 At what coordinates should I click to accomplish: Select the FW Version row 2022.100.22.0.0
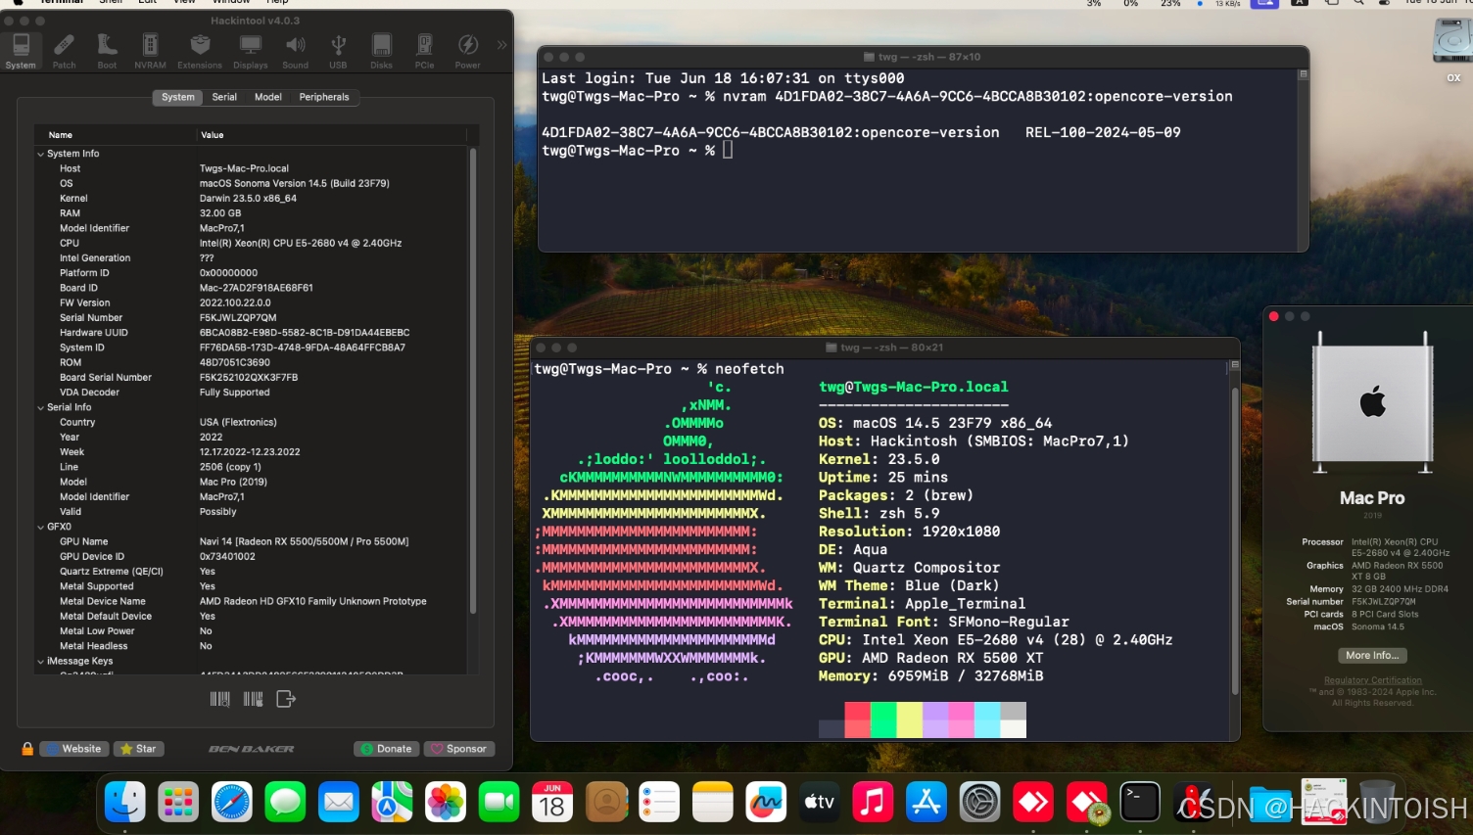(x=252, y=302)
